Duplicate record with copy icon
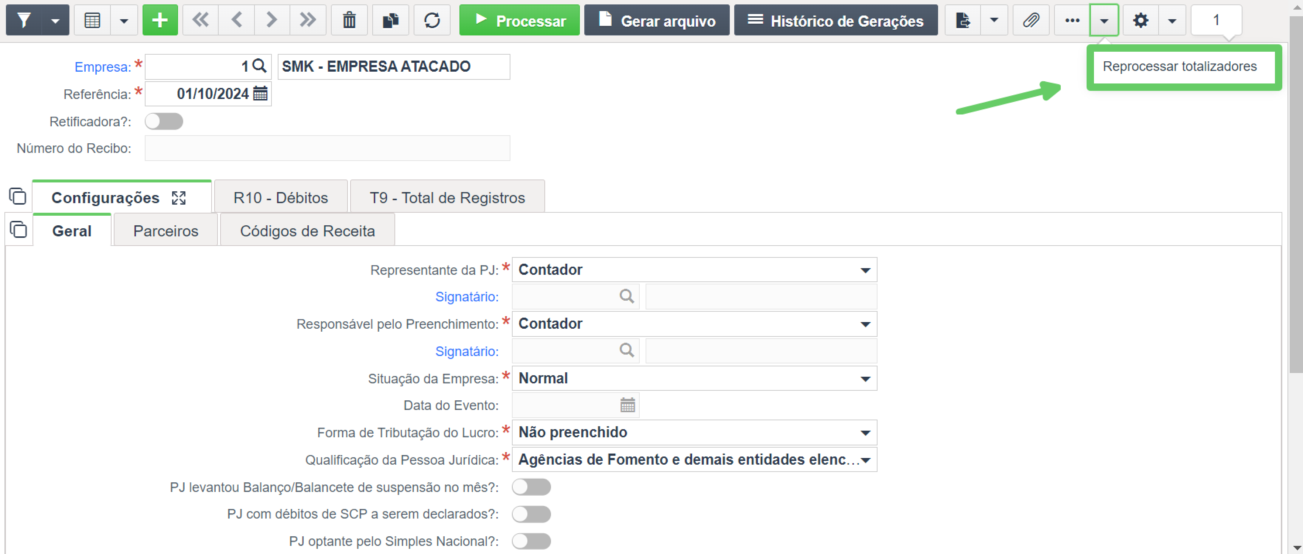 (390, 20)
